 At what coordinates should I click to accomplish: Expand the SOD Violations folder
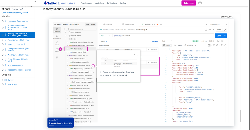[66, 32]
